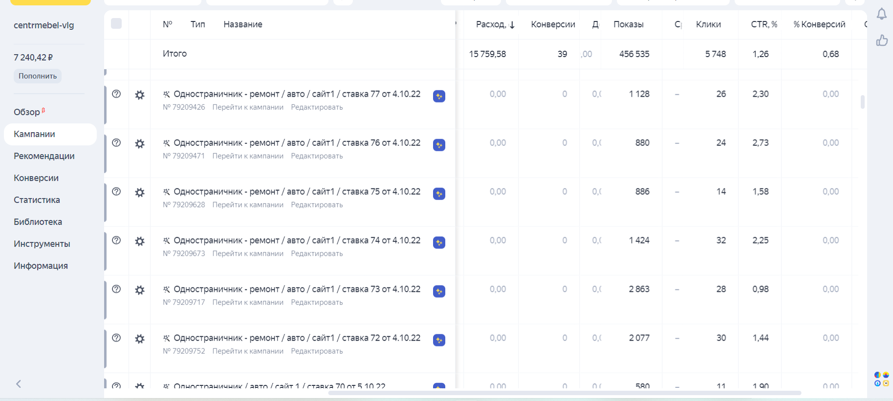Viewport: 893px width, 401px height.
Task: Click blue sparkle badge on ставка 72 campaign
Action: [439, 340]
